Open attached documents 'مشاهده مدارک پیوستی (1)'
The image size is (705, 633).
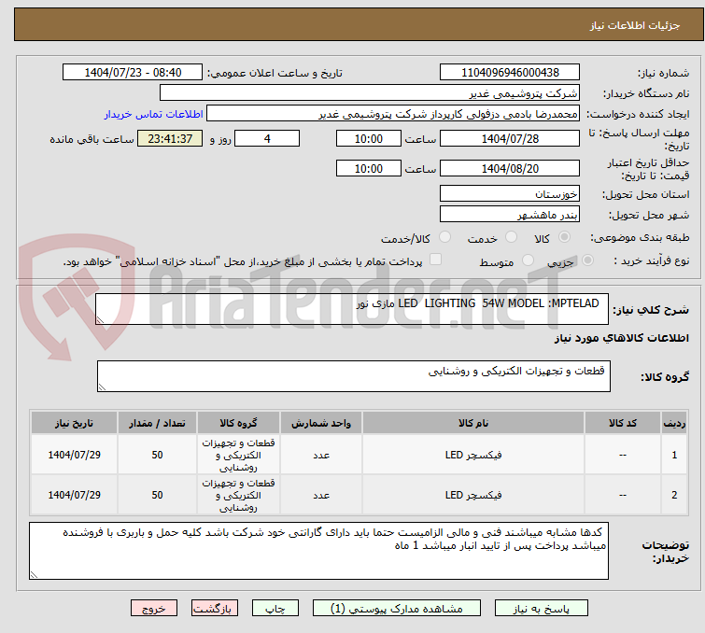[397, 609]
